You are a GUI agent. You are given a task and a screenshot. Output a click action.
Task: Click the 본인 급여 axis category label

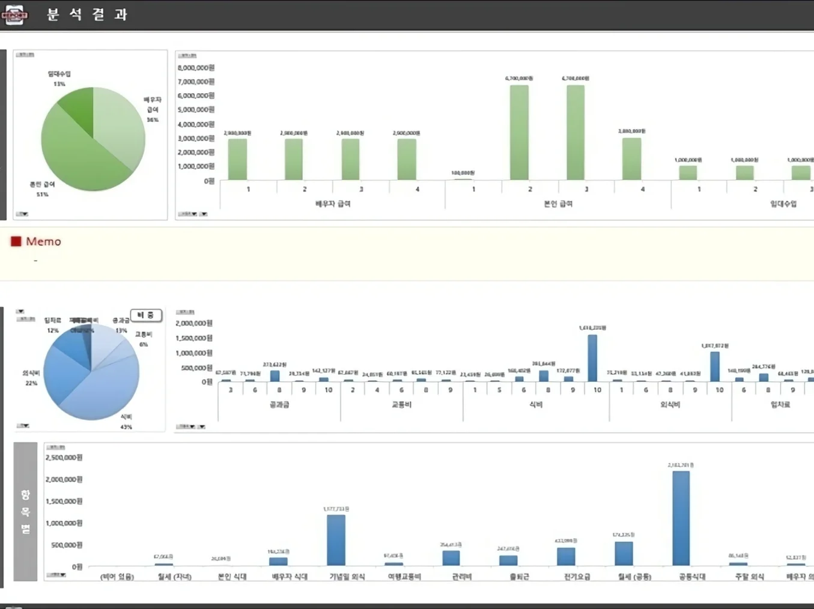(558, 204)
